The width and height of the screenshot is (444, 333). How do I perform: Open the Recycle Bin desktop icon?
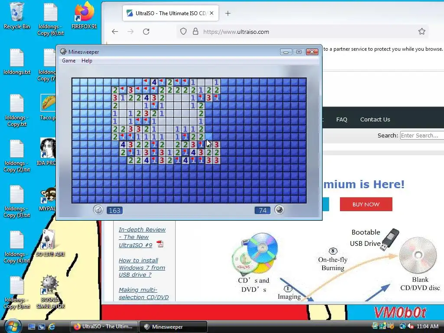coord(16,16)
